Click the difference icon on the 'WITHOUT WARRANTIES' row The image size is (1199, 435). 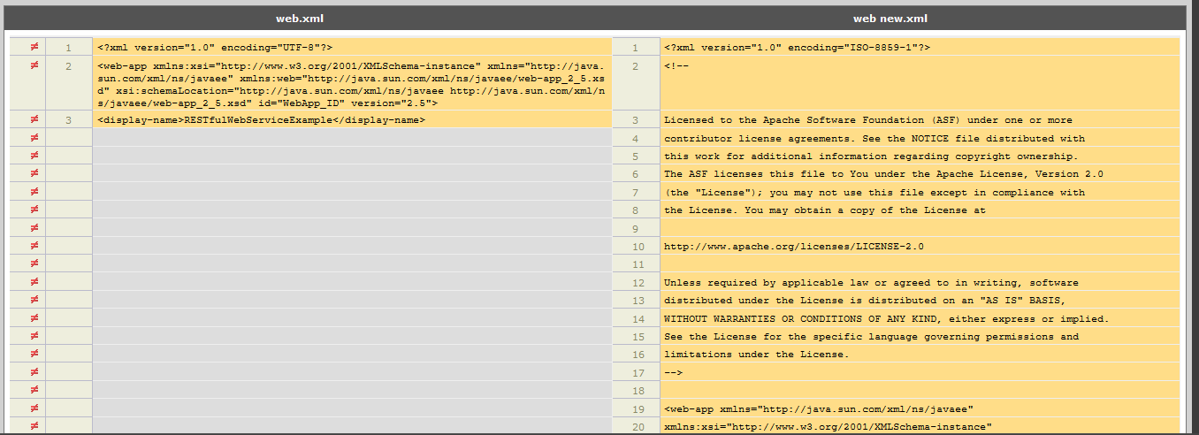[x=34, y=318]
